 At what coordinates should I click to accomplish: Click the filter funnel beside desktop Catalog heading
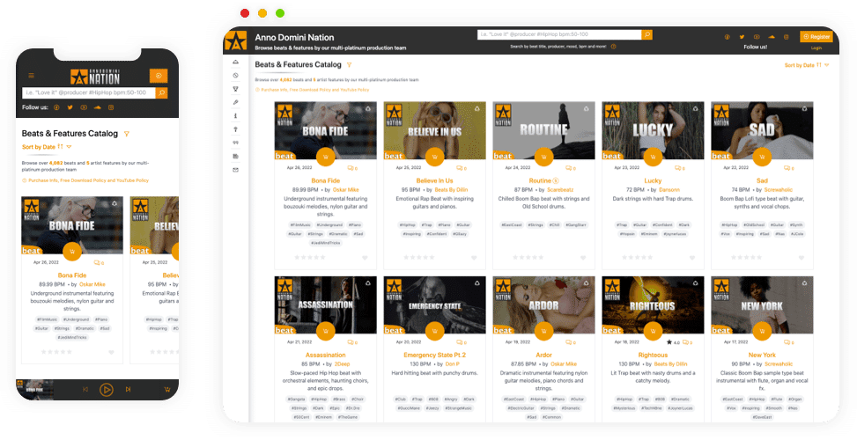[x=350, y=65]
